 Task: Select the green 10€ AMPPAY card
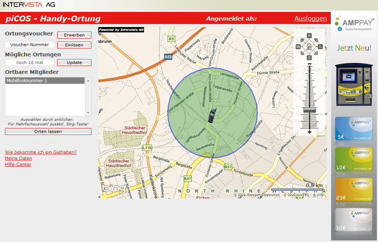tap(354, 159)
